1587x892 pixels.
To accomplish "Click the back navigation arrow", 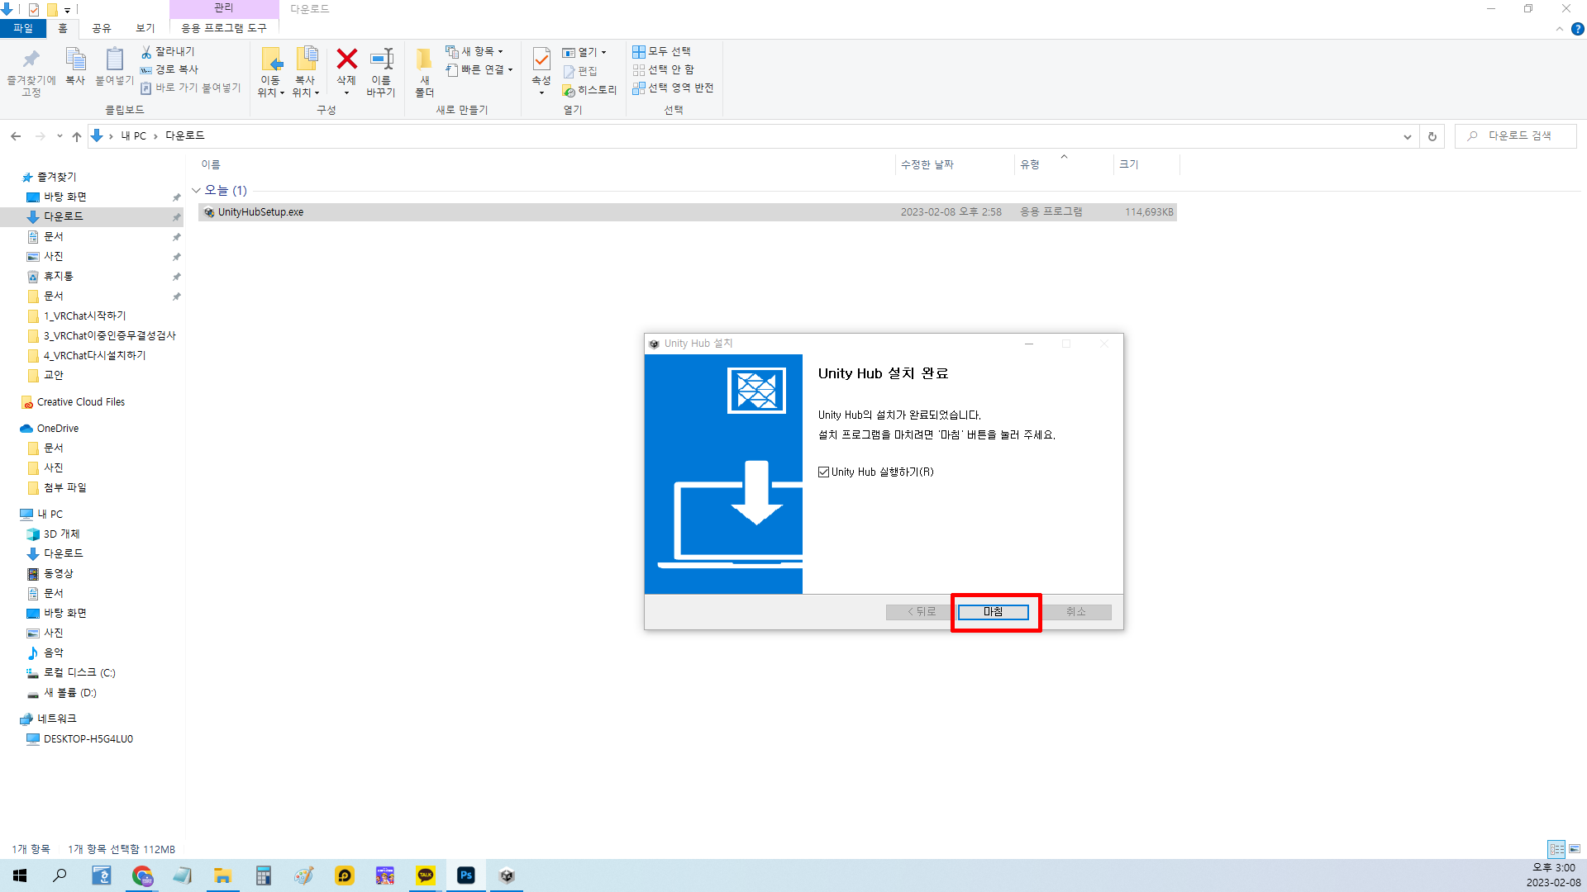I will (16, 136).
